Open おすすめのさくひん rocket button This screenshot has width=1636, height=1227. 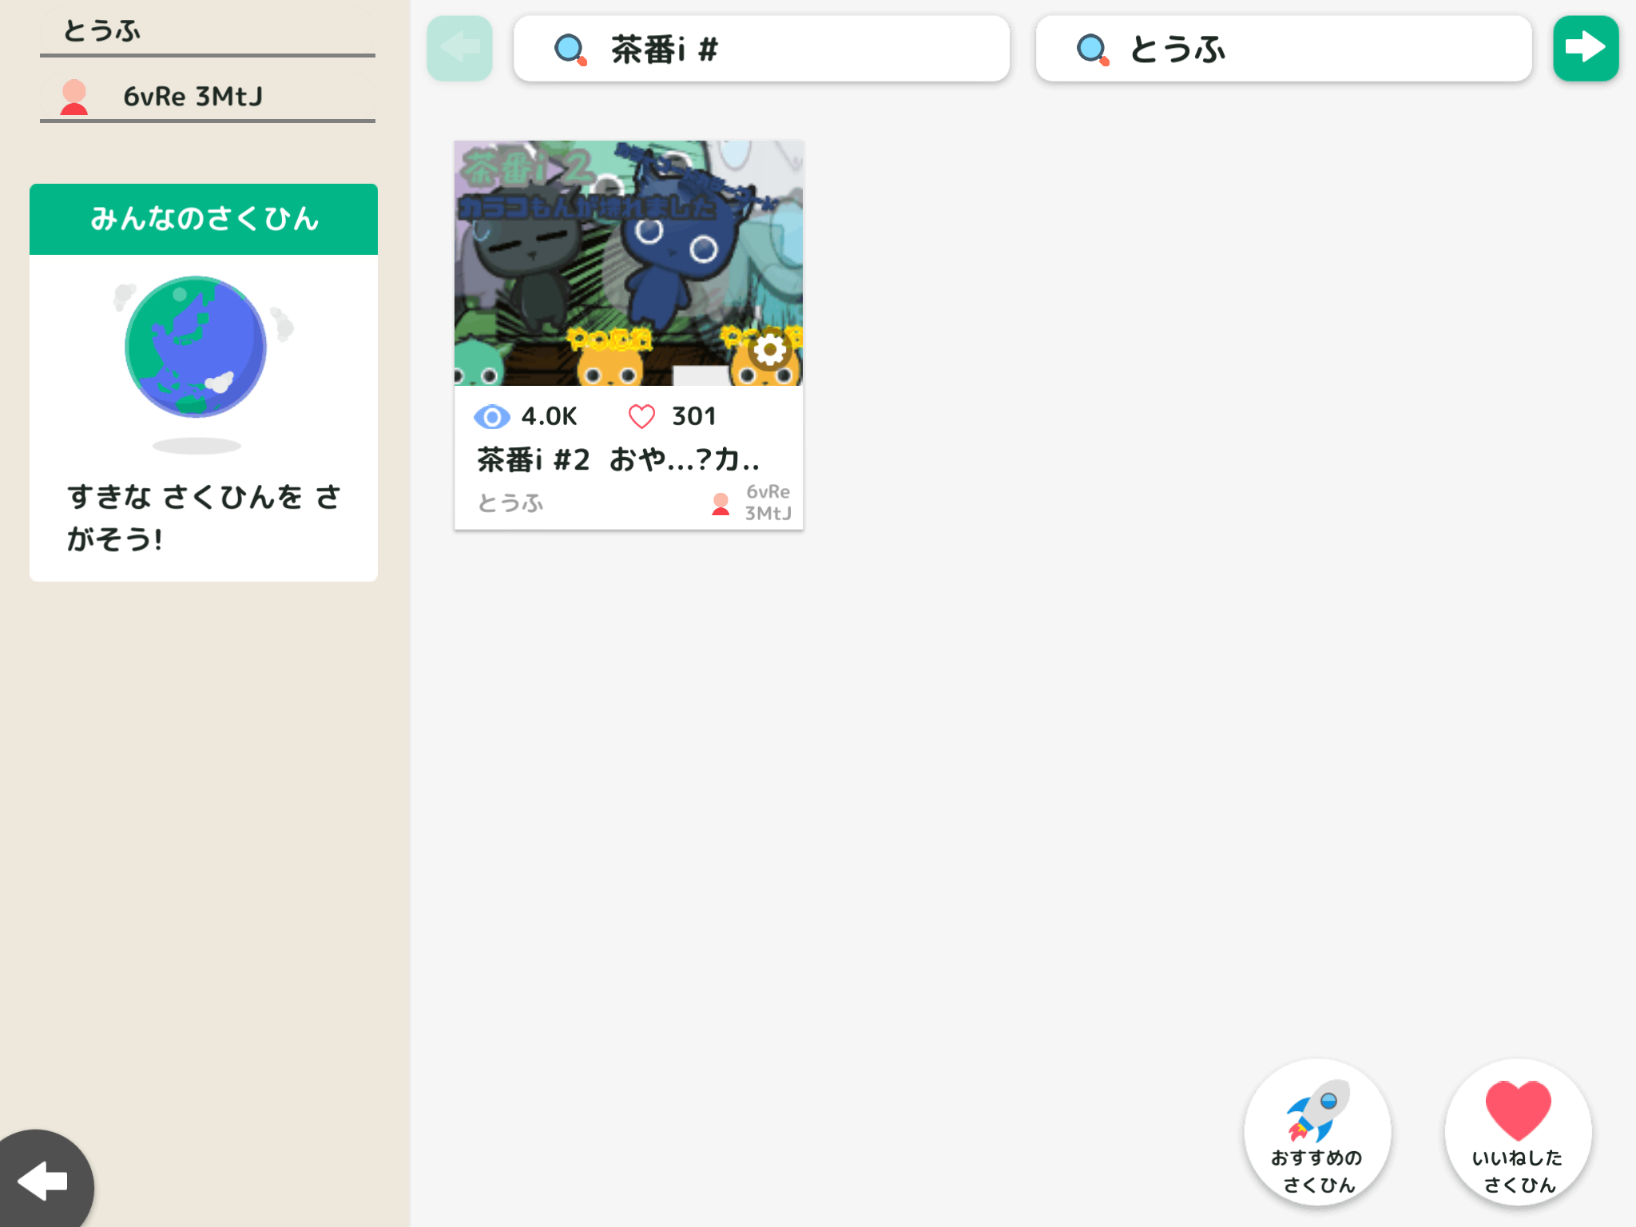click(1317, 1131)
